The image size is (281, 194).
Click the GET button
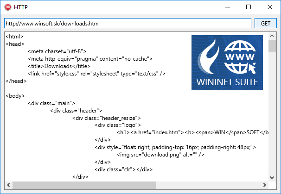point(266,23)
